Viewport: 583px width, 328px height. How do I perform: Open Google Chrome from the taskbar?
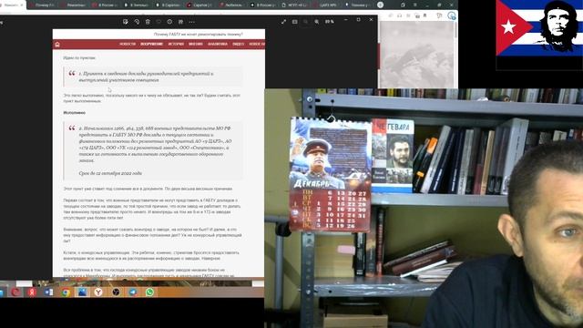(x=66, y=292)
